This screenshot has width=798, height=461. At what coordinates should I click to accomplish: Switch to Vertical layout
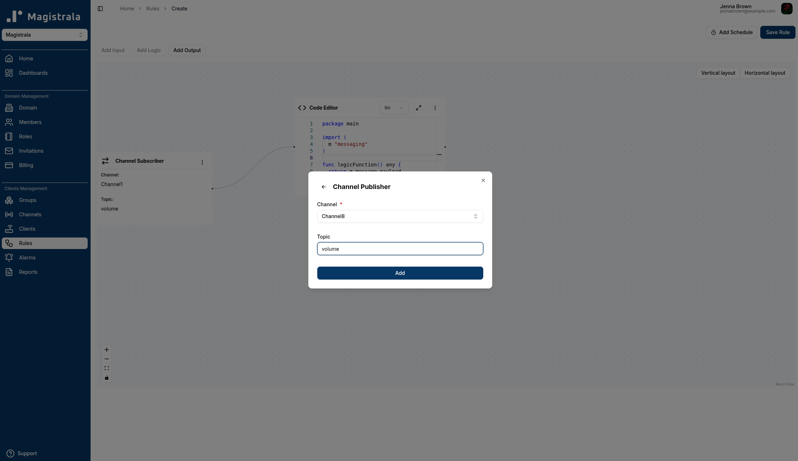pyautogui.click(x=718, y=73)
